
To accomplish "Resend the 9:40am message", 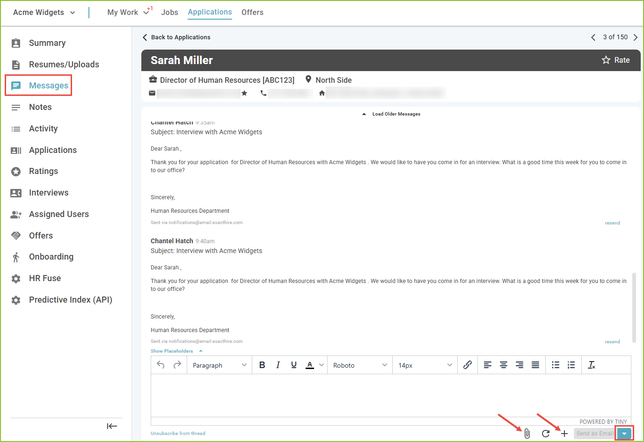I will pos(612,342).
